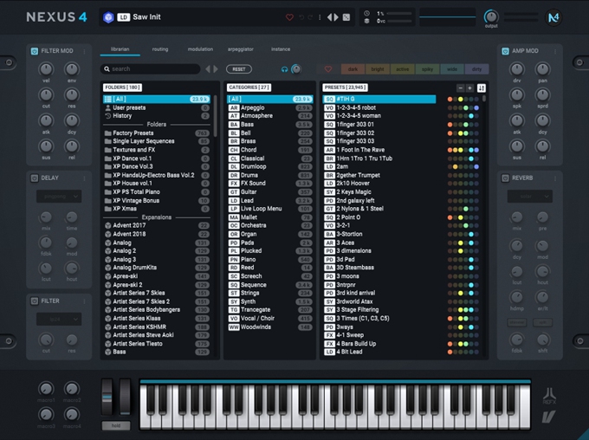Open the Delay panel options dots

tap(85, 178)
